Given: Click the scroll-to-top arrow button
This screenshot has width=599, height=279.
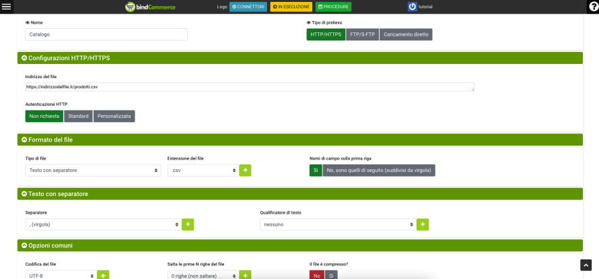Looking at the screenshot, I should coord(586,266).
